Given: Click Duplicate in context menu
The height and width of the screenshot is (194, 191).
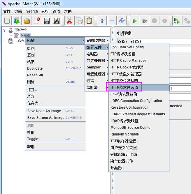Looking at the screenshot, I should point(55,68).
